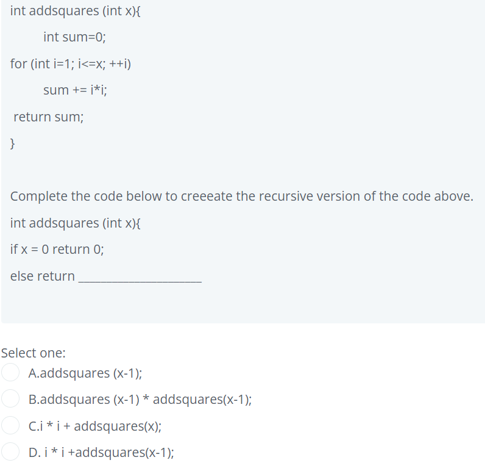Select radio button for option C
This screenshot has height=471, width=485.
(10, 425)
